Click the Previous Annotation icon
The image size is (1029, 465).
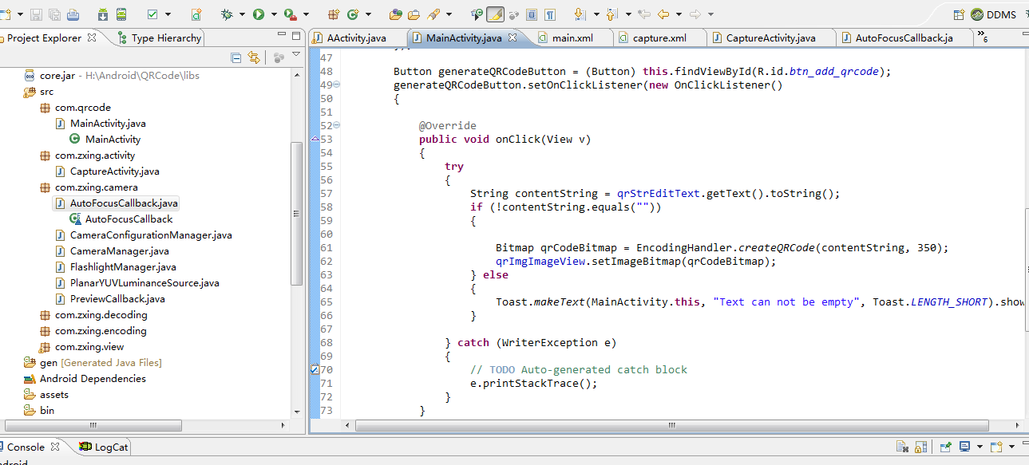(x=611, y=14)
